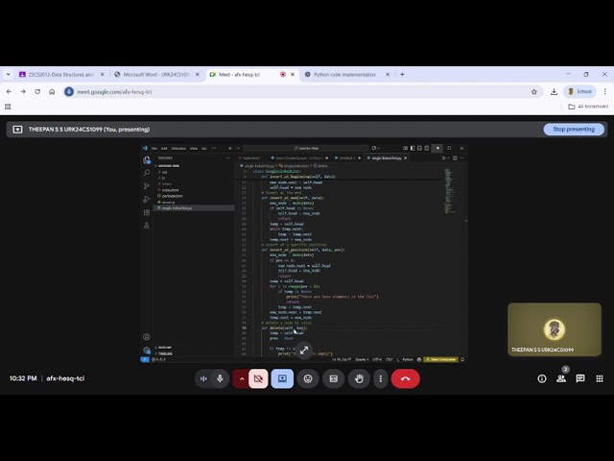
Task: Open more options three-dot menu in Meet
Action: pos(380,378)
